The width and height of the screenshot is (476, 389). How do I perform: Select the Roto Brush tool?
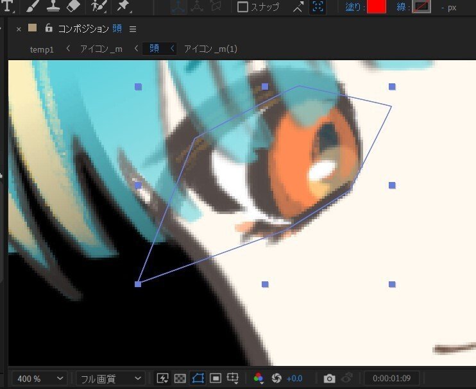coord(98,6)
